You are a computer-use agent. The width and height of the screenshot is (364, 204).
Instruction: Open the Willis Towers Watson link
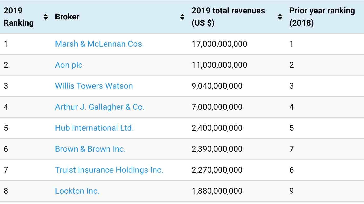tap(94, 86)
